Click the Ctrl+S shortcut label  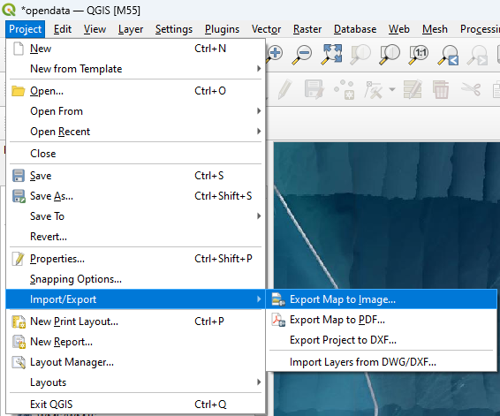click(x=209, y=176)
